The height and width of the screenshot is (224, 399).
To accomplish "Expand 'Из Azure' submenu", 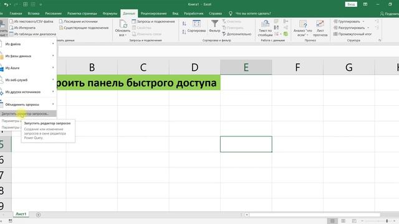I will click(28, 68).
